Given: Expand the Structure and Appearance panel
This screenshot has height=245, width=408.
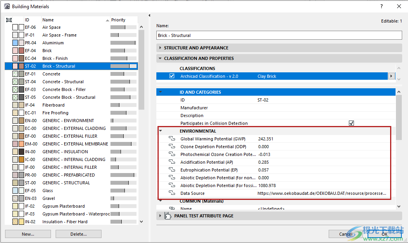Looking at the screenshot, I should (x=160, y=48).
